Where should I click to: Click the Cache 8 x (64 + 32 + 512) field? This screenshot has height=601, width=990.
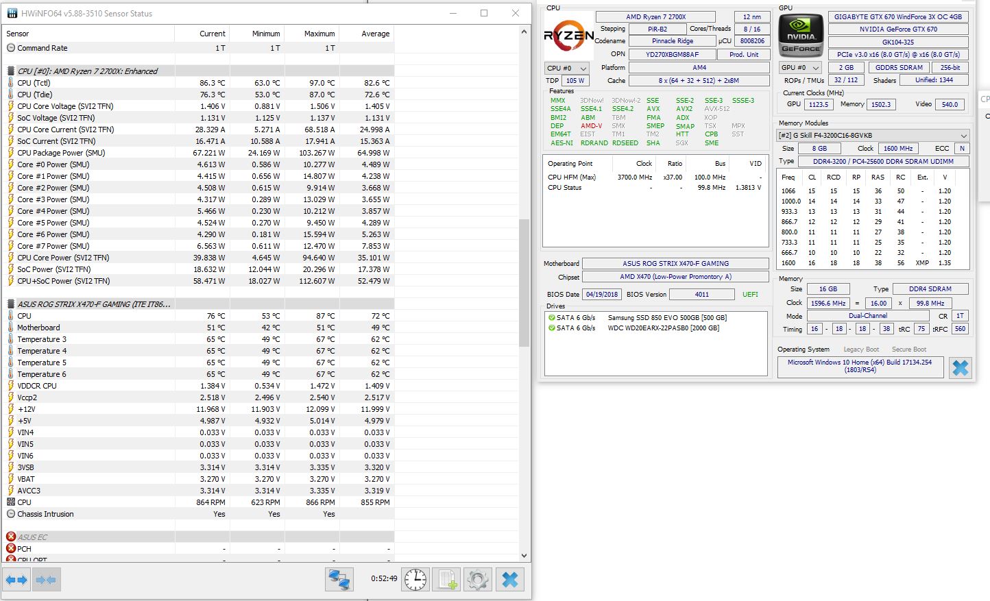pyautogui.click(x=699, y=81)
